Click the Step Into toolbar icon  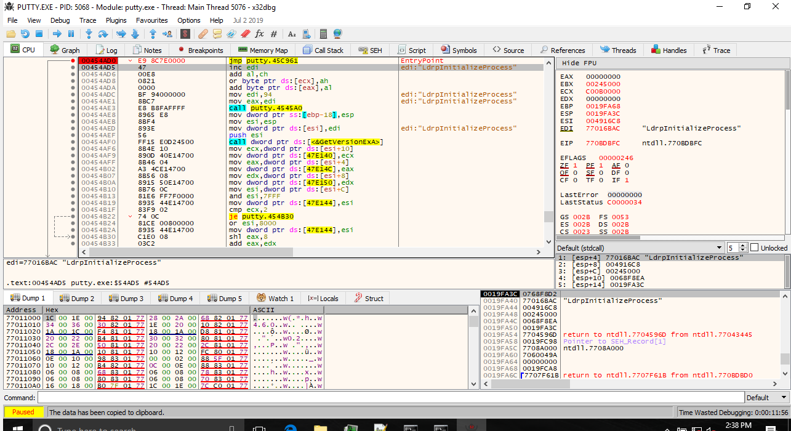89,34
